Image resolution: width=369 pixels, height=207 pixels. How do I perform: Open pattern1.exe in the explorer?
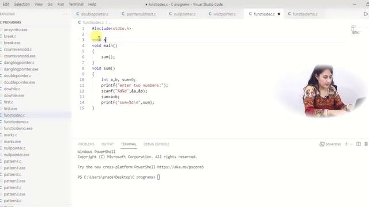click(14, 168)
